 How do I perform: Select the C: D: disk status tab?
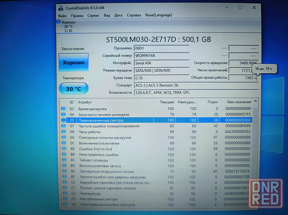click(x=68, y=27)
